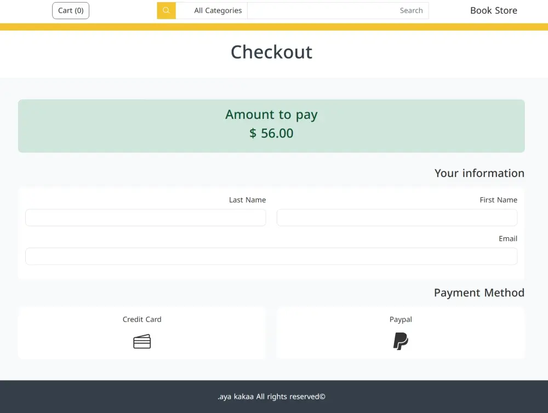Click the yellow search magnifier icon
Viewport: 548px width, 413px height.
coord(166,10)
